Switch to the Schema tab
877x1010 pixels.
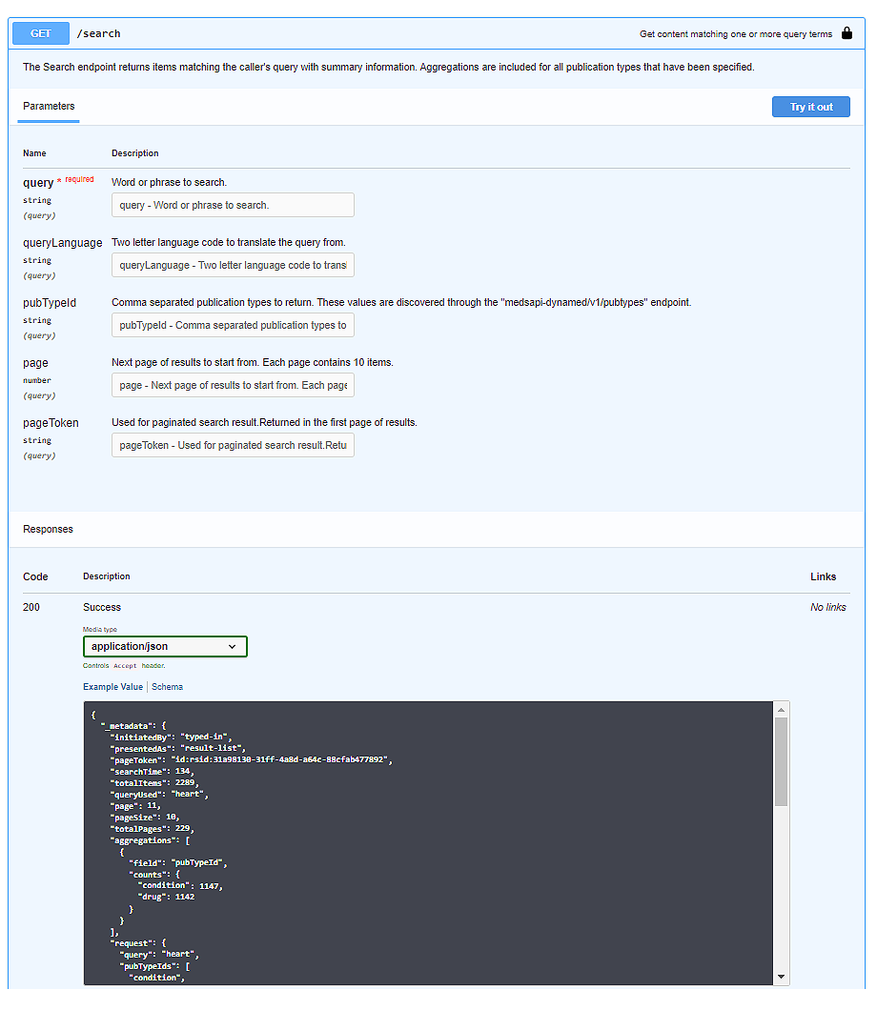pos(167,687)
